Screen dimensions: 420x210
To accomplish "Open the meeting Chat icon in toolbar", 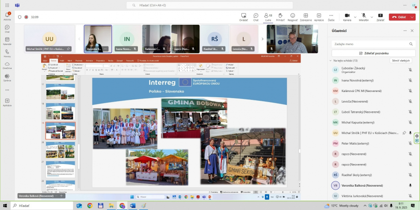I will 256,15.
